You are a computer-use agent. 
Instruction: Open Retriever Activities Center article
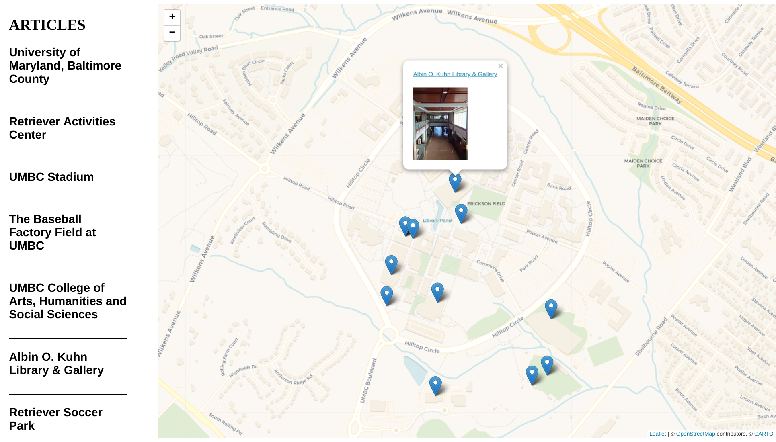[x=62, y=128]
